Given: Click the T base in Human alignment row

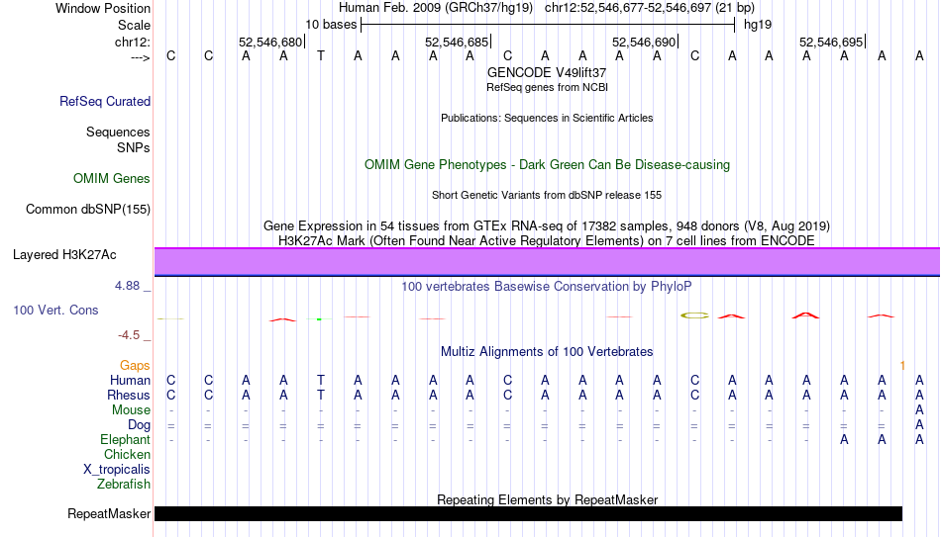Looking at the screenshot, I should pos(321,381).
